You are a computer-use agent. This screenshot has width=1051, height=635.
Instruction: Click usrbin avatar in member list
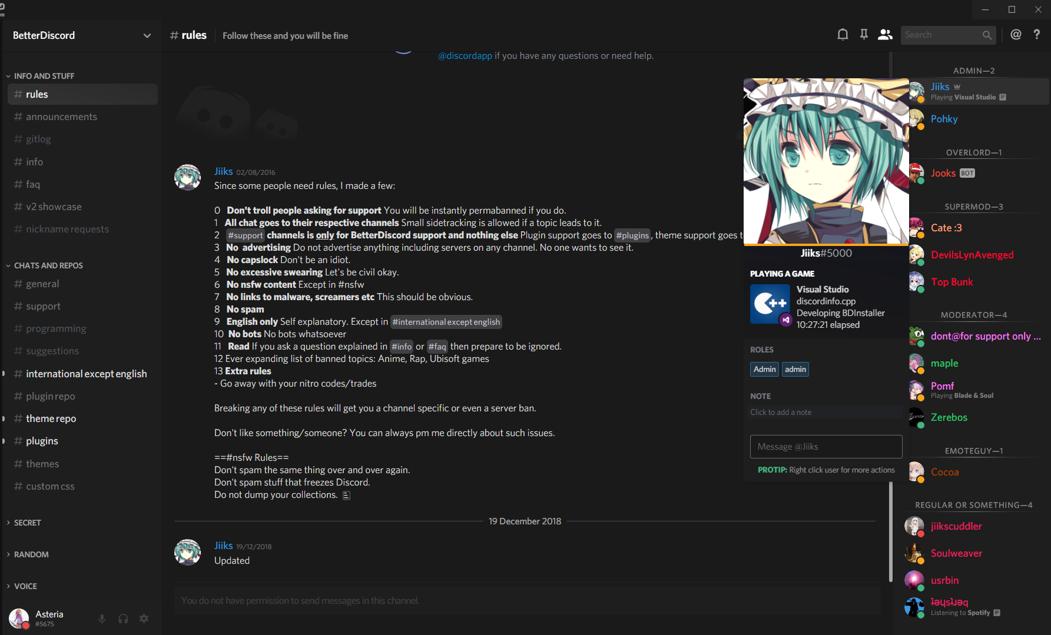coord(914,580)
